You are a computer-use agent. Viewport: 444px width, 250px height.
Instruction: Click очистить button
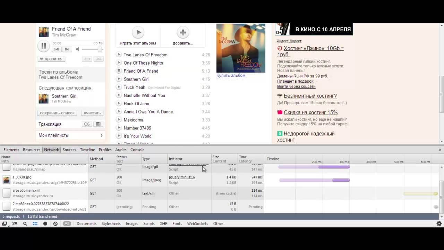click(x=92, y=113)
